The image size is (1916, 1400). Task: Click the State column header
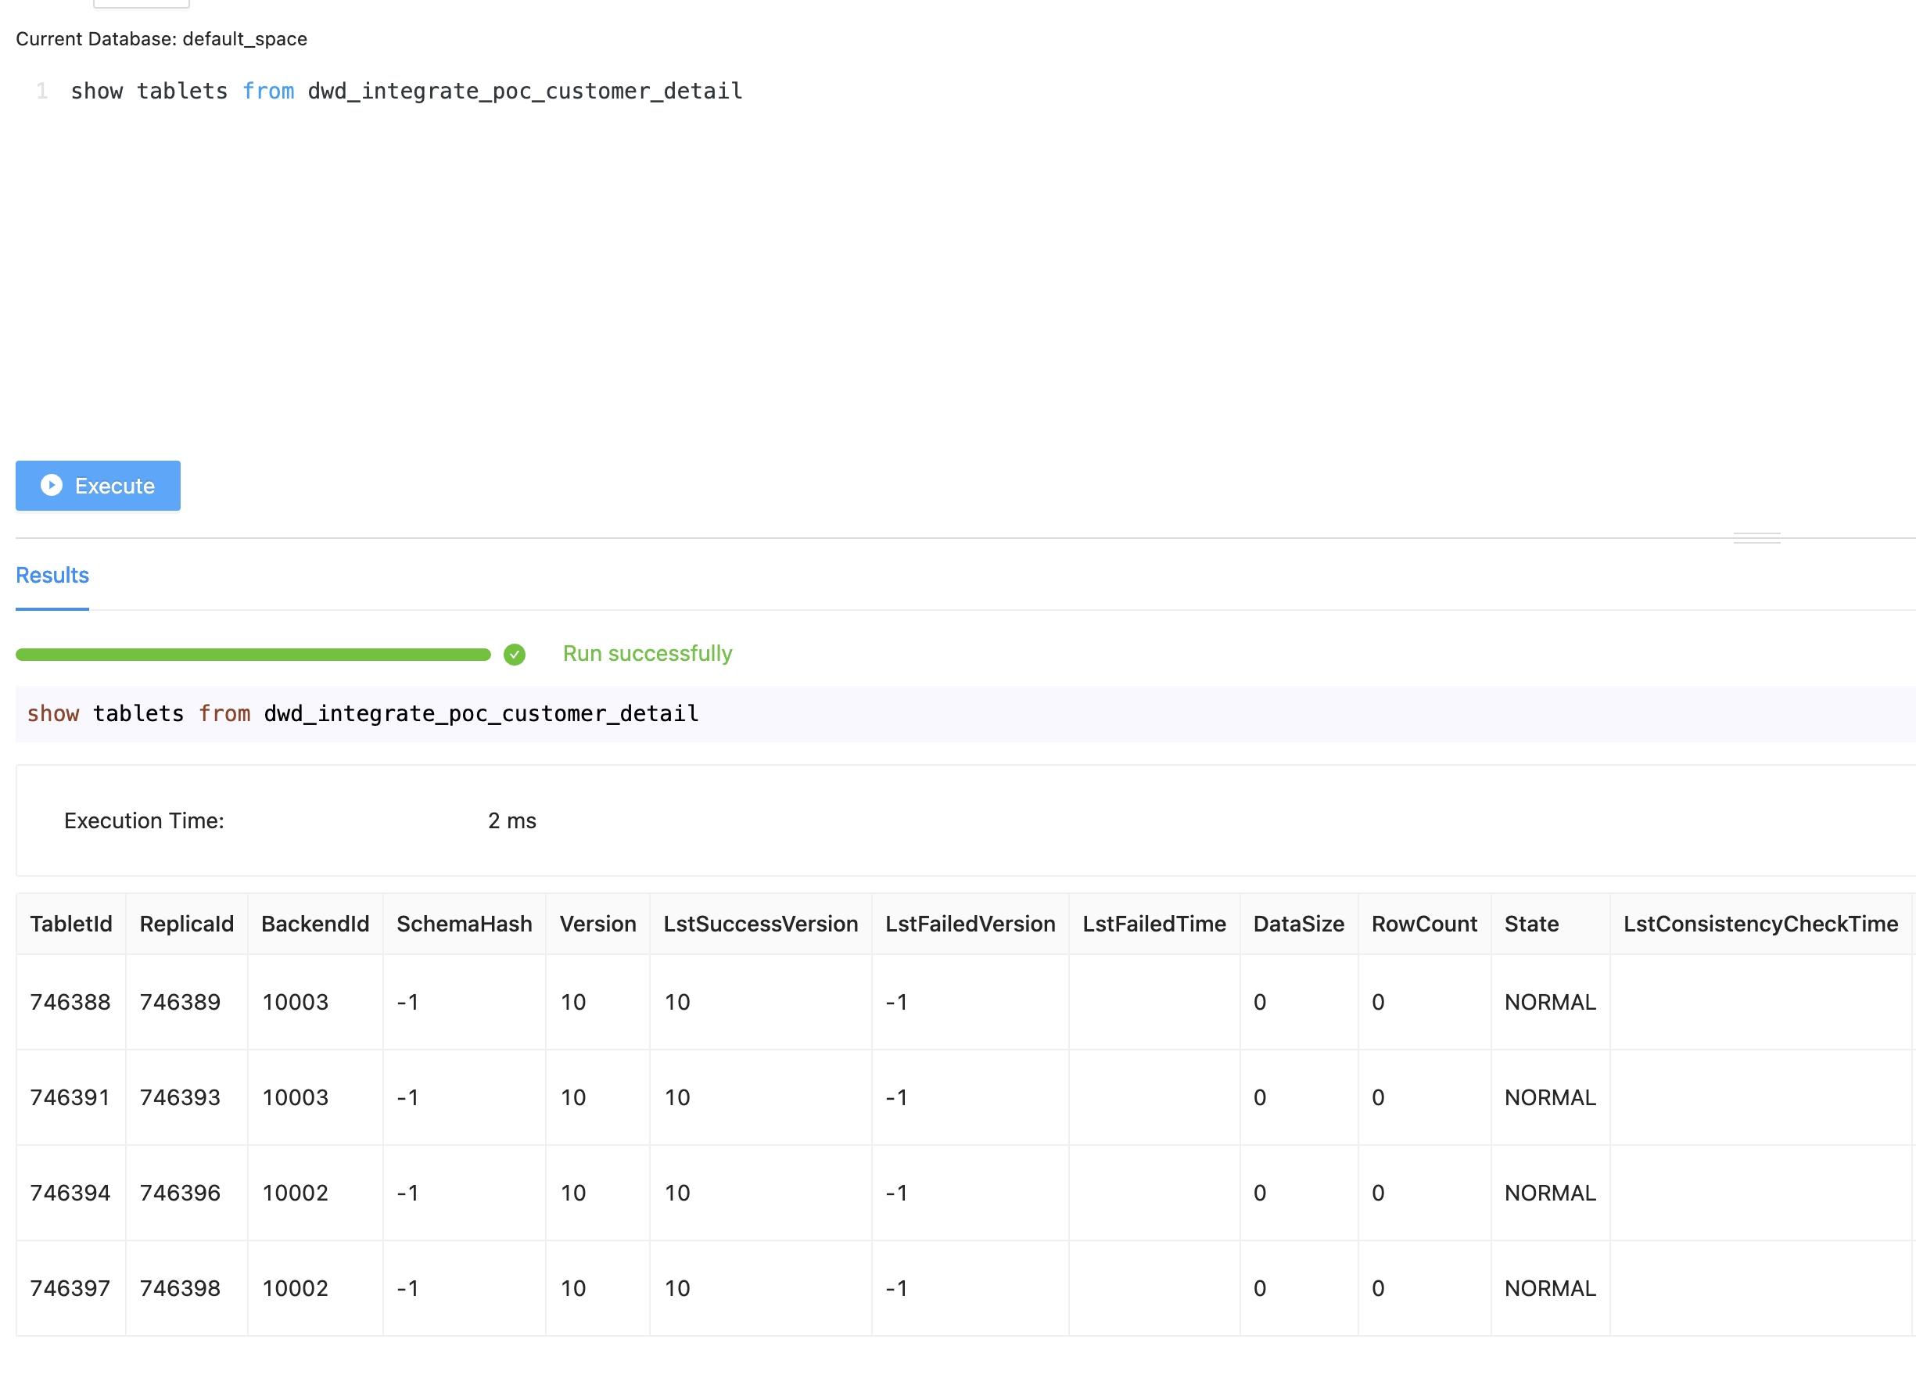(x=1530, y=924)
